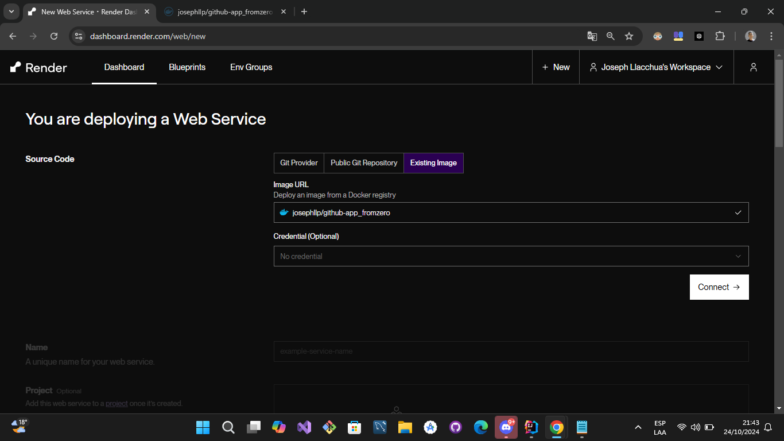Click the checkmark in Image URL field
Image resolution: width=784 pixels, height=441 pixels.
pos(738,212)
